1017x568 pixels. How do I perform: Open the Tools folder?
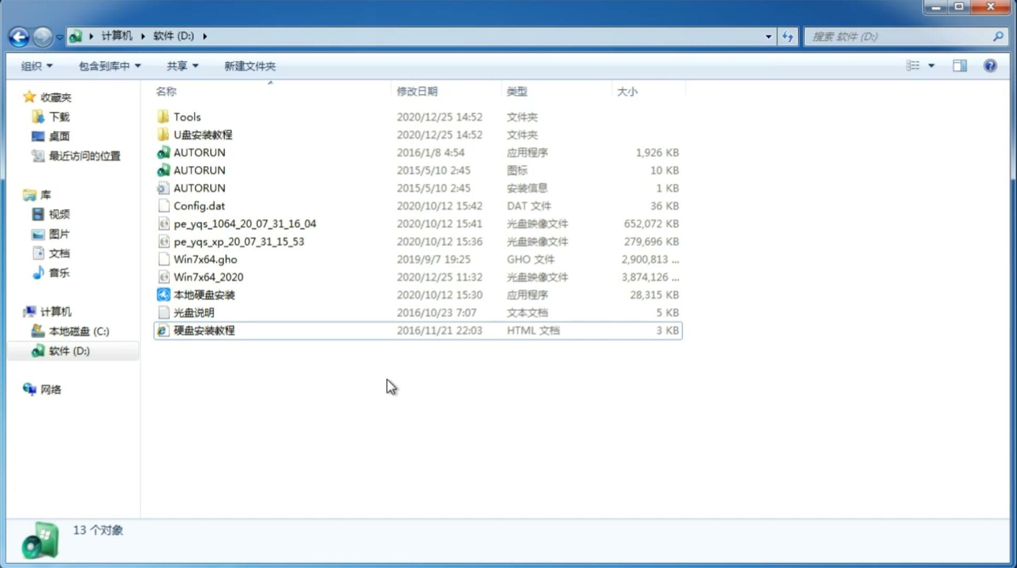[186, 116]
